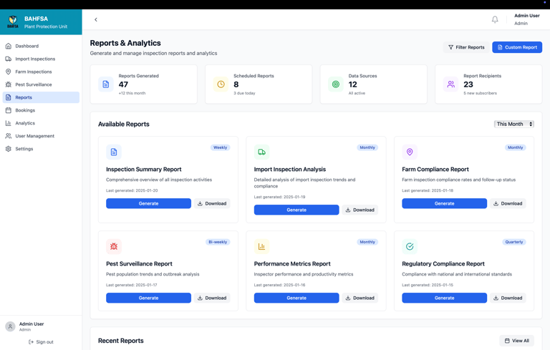Create a Custom Report
The width and height of the screenshot is (550, 350).
pyautogui.click(x=517, y=47)
